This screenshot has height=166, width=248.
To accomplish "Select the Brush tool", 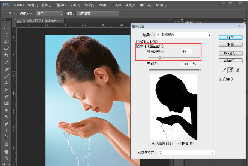I will 6,76.
